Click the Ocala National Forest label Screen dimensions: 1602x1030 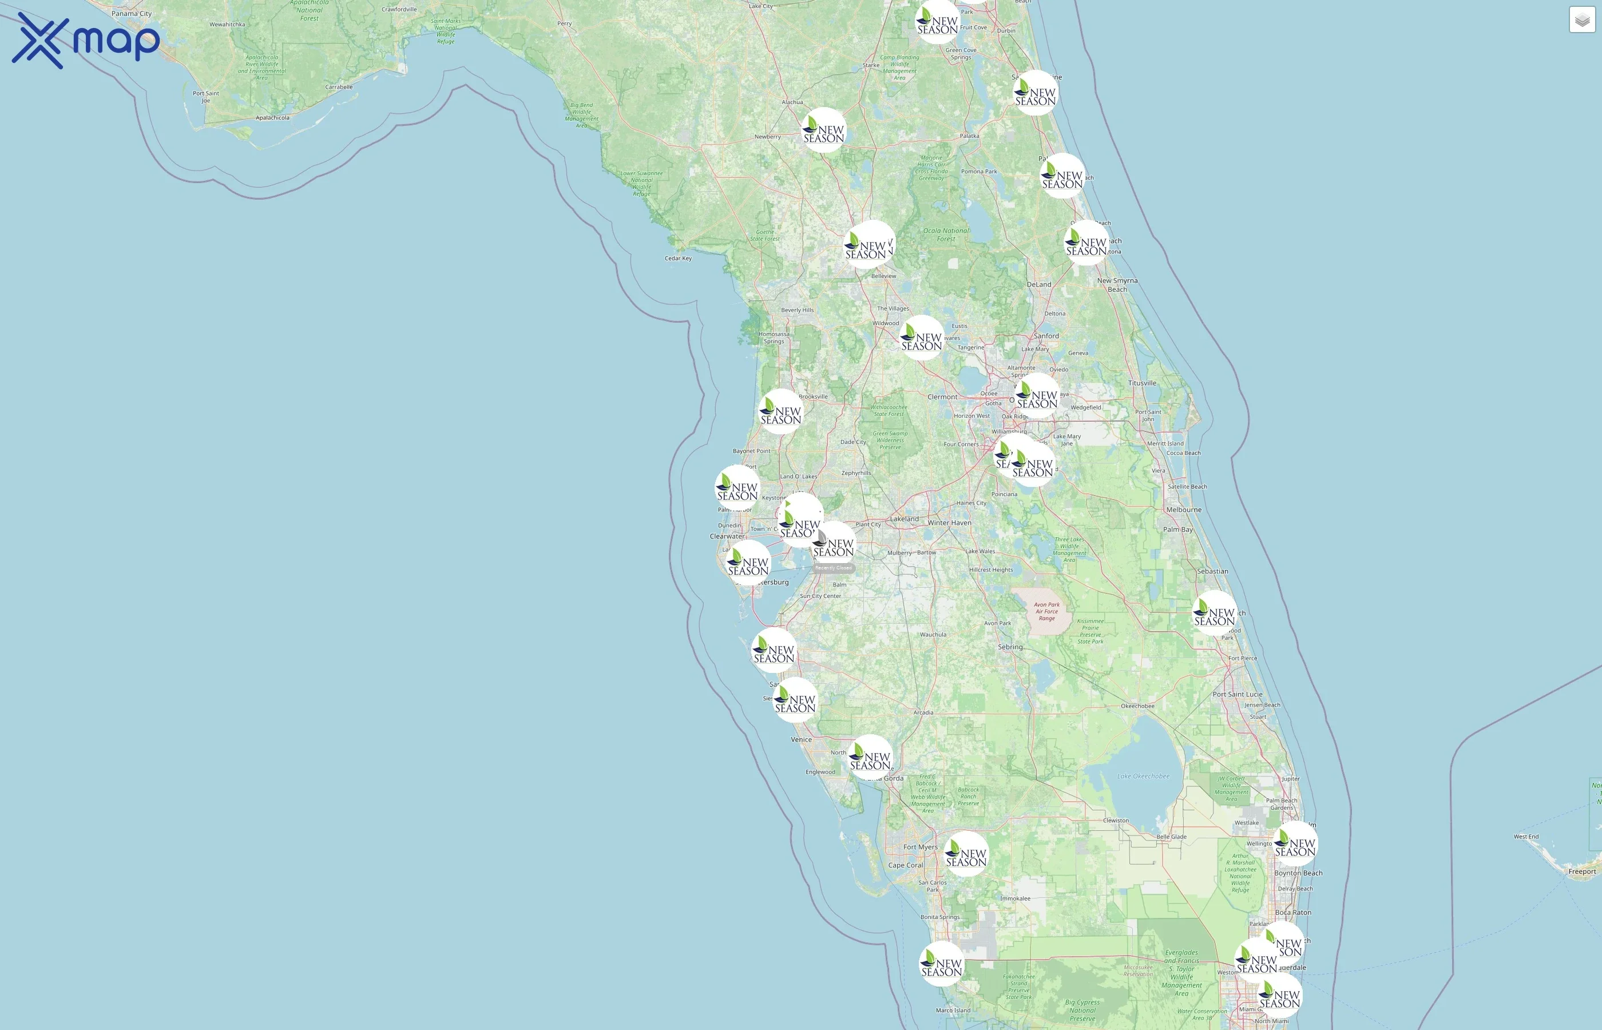click(946, 235)
